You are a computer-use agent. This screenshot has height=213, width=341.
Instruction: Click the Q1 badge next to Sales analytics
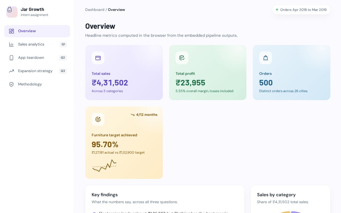click(x=63, y=44)
